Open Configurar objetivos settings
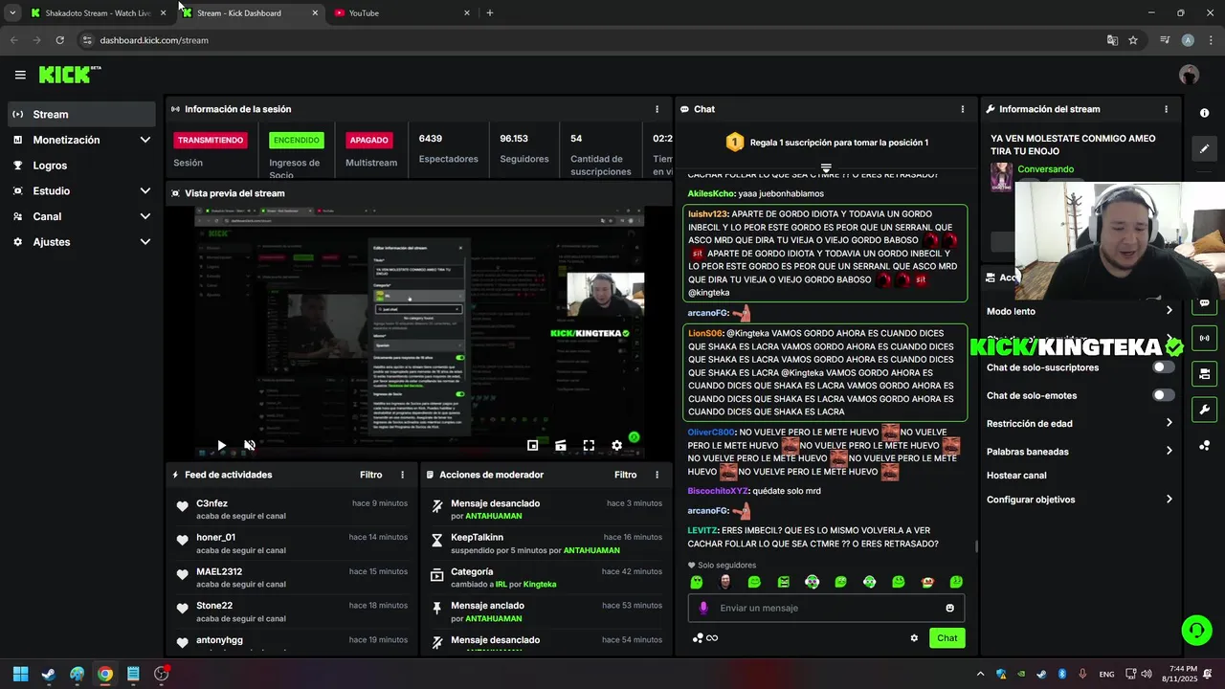Screen dimensions: 1225x689 [1080, 500]
